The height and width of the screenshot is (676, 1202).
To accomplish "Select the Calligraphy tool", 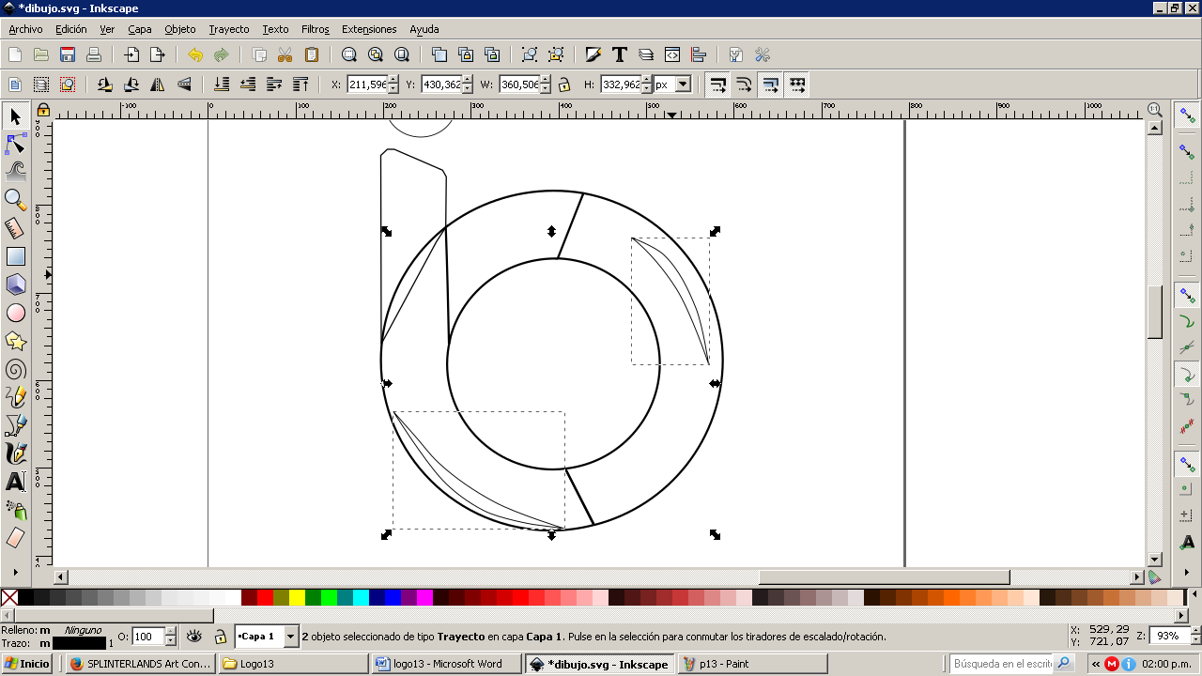I will pos(15,453).
